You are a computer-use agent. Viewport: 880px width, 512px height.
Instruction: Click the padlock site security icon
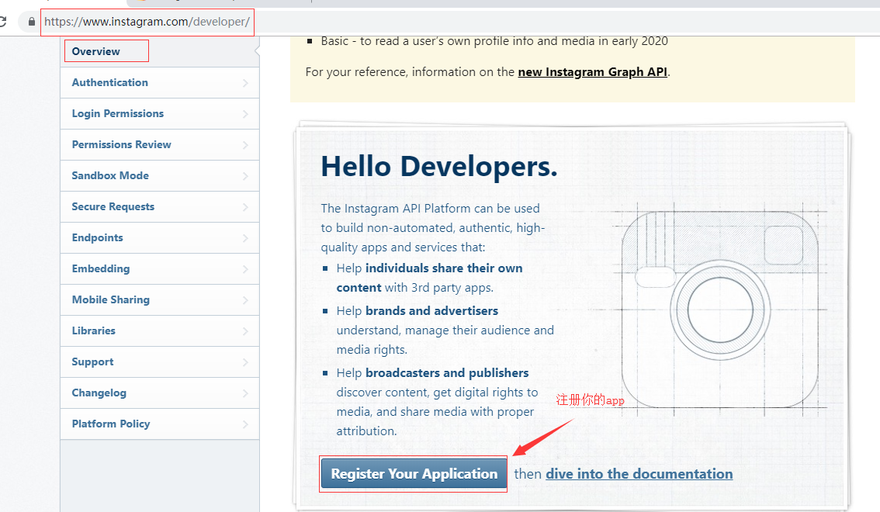[31, 22]
